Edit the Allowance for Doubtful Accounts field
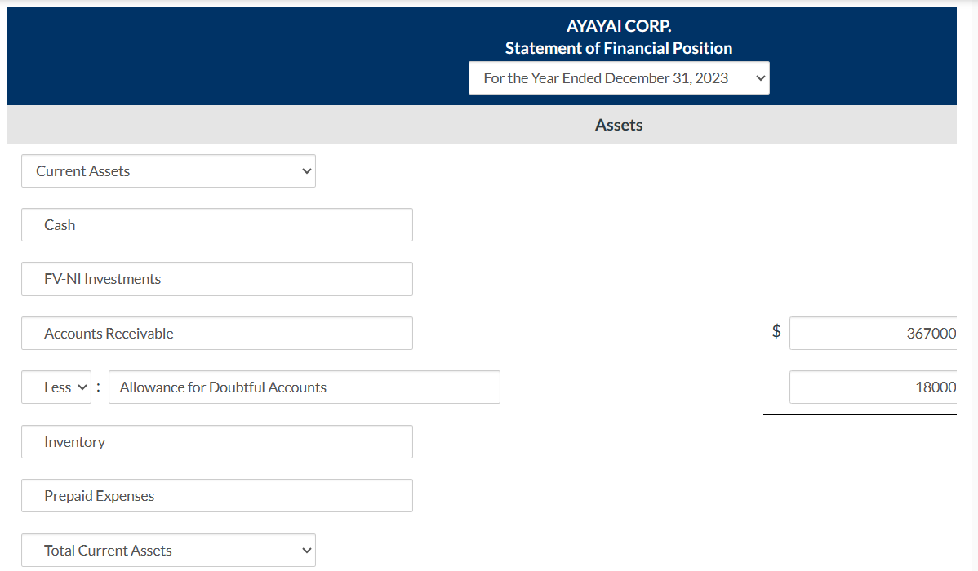The image size is (978, 571). [305, 387]
